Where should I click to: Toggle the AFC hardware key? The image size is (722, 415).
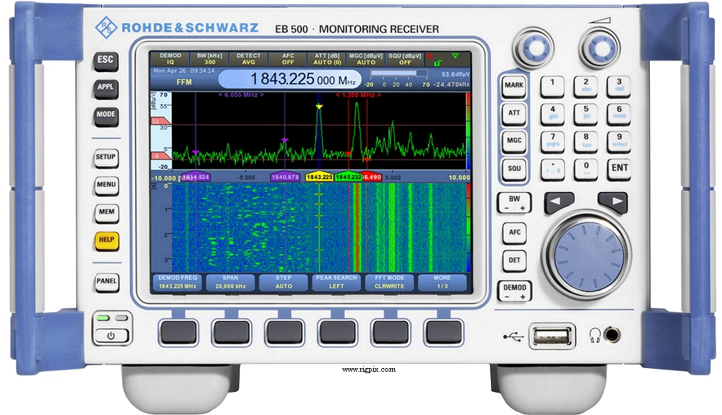pos(514,233)
